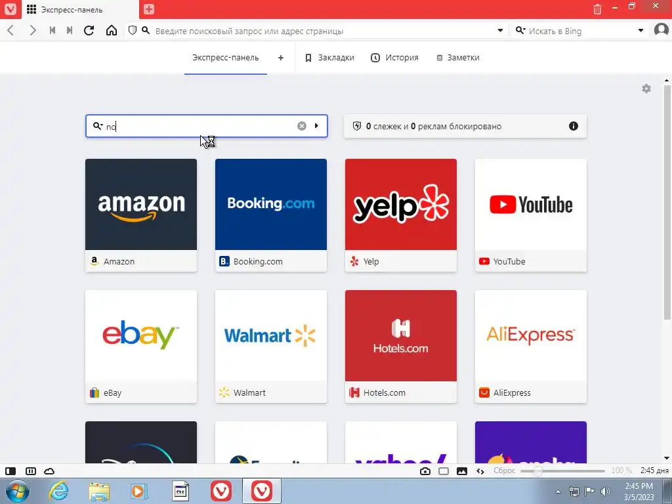
Task: Toggle tab tiling in status bar
Action: pyautogui.click(x=30, y=471)
